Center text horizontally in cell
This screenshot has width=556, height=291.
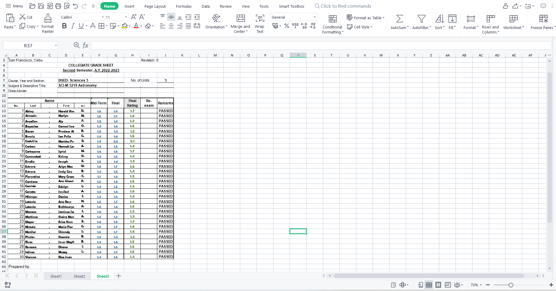171,26
